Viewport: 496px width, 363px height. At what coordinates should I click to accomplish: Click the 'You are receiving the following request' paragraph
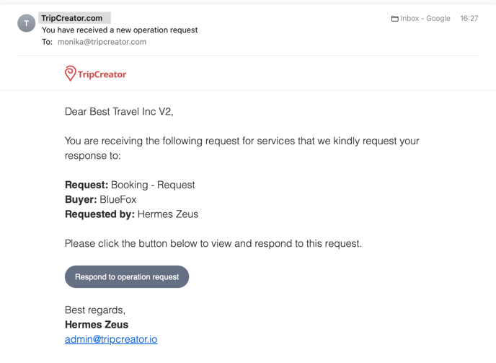[242, 148]
